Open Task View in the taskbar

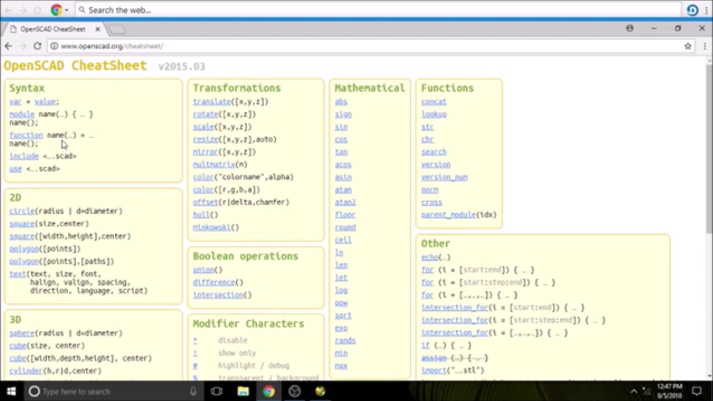pyautogui.click(x=217, y=392)
